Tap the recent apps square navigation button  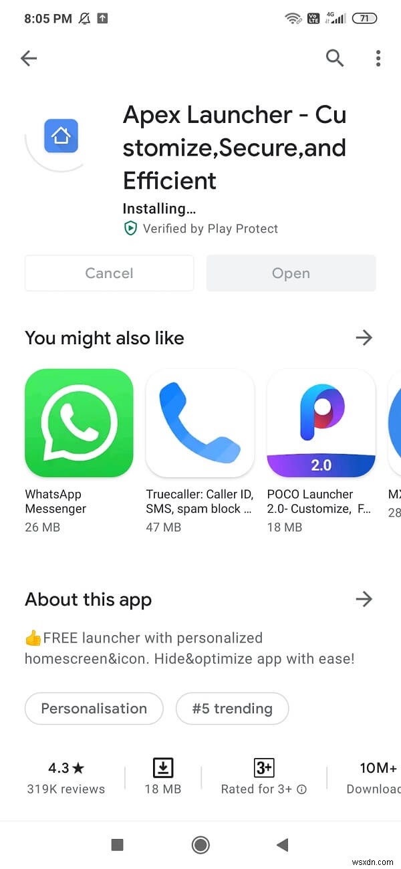pyautogui.click(x=117, y=845)
